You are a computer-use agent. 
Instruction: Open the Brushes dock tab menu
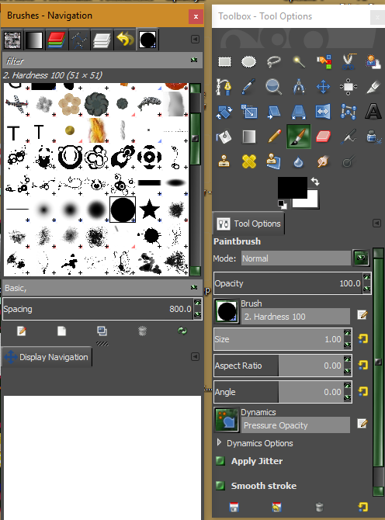(x=196, y=39)
